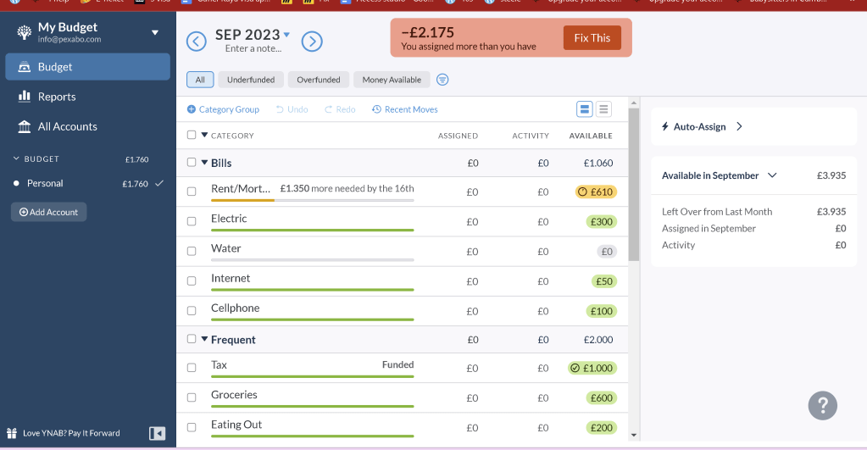
Task: Click the Internet £50 available pill
Action: [603, 281]
